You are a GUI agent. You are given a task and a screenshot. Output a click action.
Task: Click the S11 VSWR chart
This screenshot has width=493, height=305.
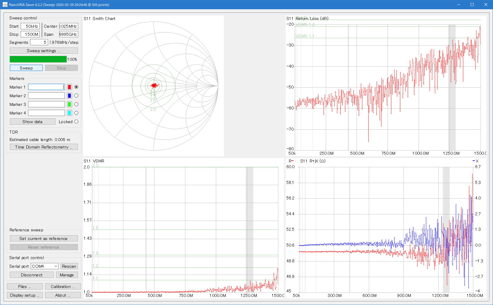pyautogui.click(x=183, y=228)
